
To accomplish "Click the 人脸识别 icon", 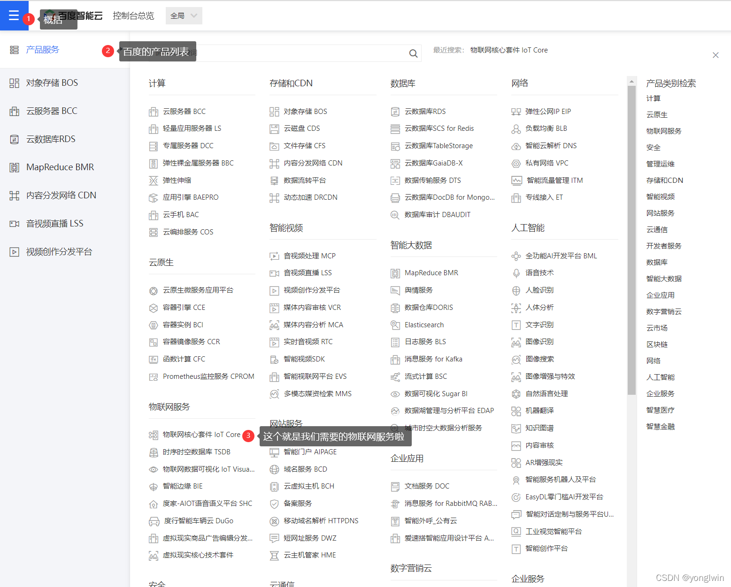I will pyautogui.click(x=516, y=291).
